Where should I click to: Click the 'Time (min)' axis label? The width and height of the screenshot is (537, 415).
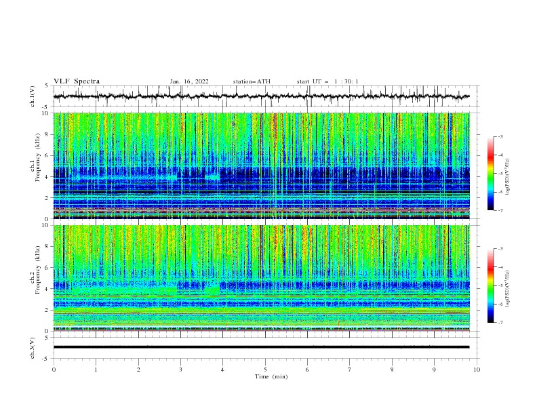(271, 376)
